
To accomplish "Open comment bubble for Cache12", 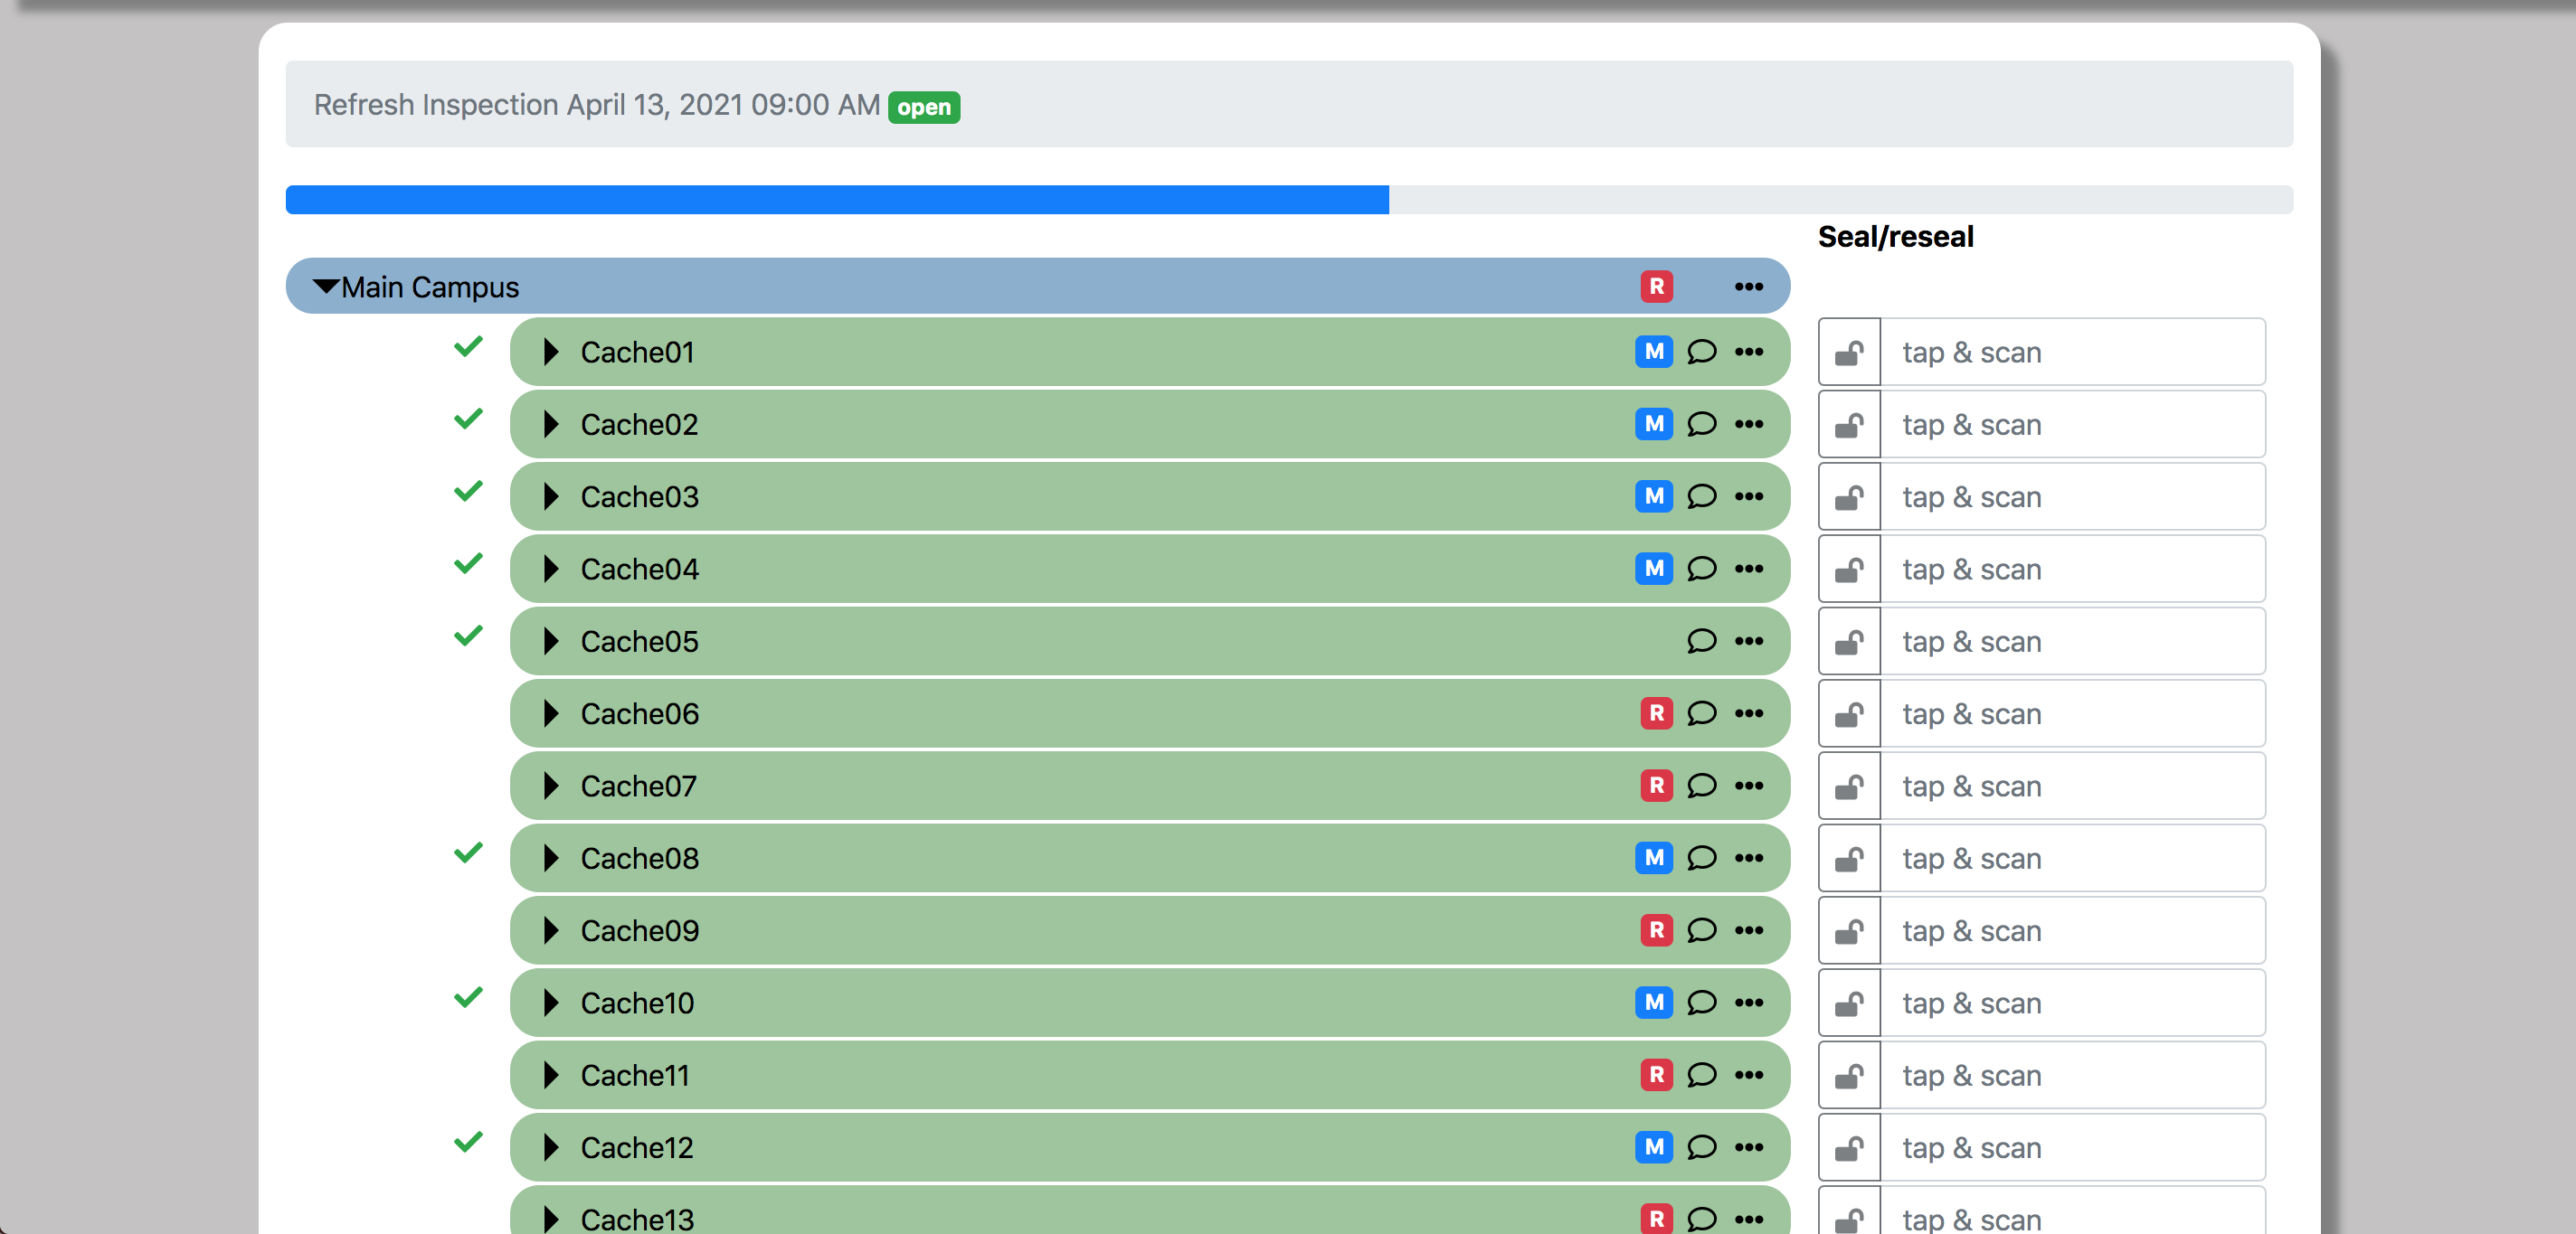I will click(x=1701, y=1147).
